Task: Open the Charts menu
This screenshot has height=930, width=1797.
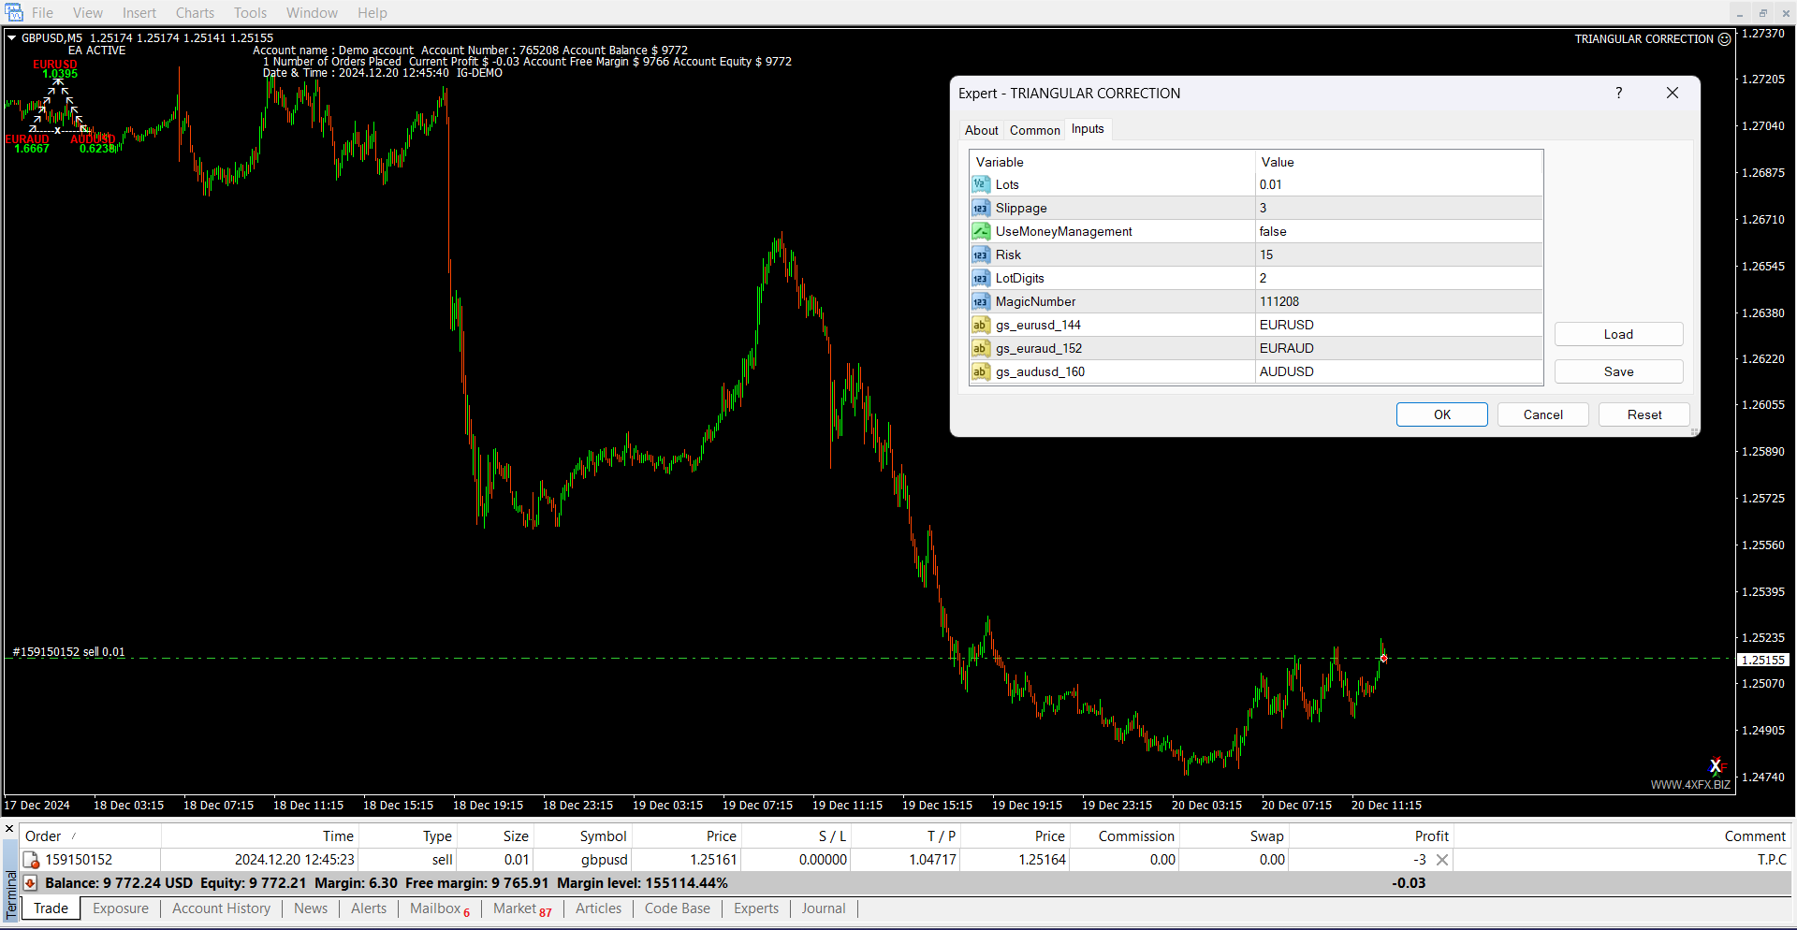Action: (x=195, y=13)
